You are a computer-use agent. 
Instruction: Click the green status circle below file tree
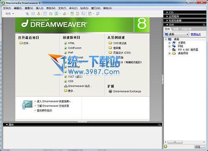(x=166, y=146)
